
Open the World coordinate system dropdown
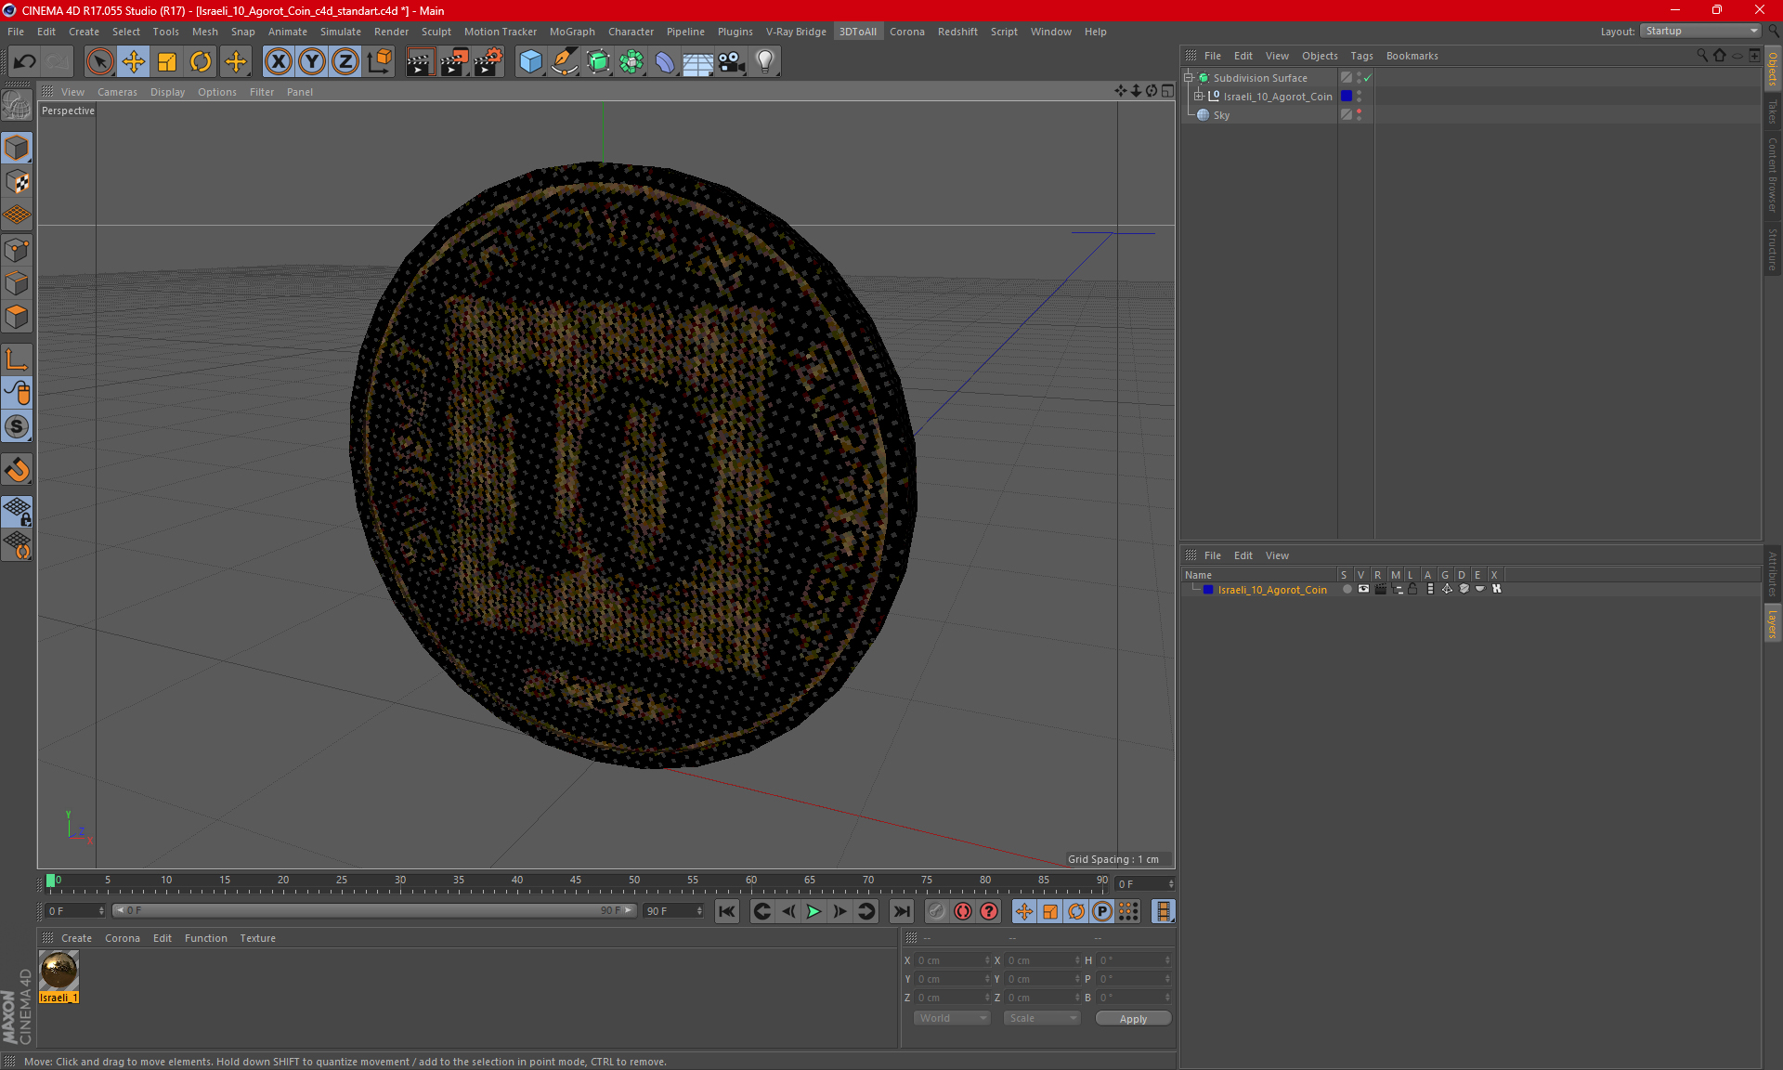[952, 1018]
